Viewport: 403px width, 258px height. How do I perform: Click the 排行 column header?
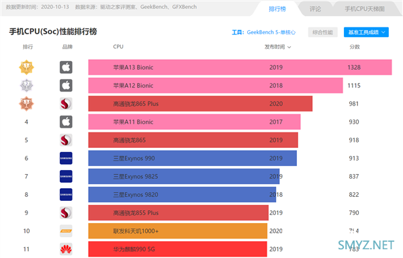pos(28,47)
